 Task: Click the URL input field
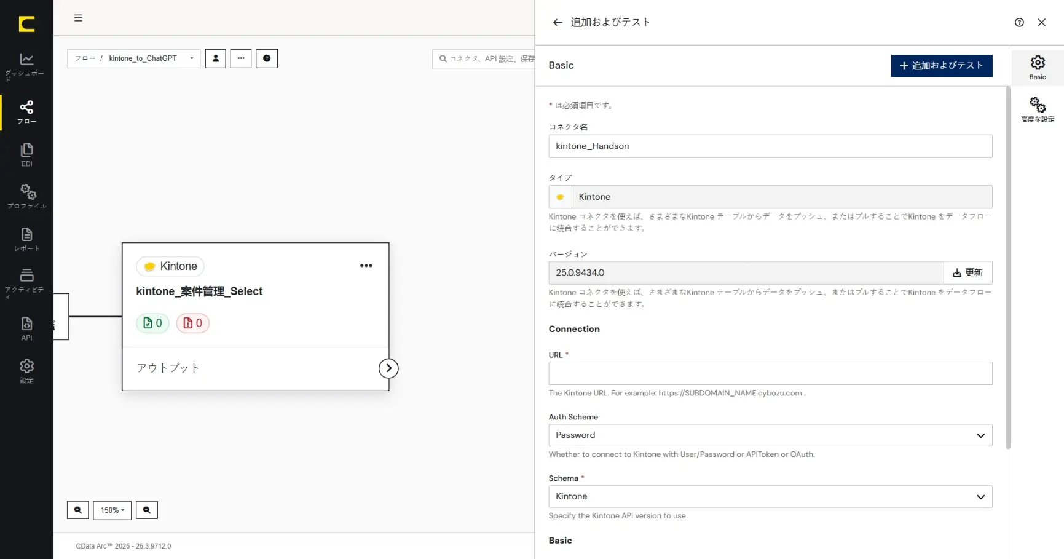point(770,373)
